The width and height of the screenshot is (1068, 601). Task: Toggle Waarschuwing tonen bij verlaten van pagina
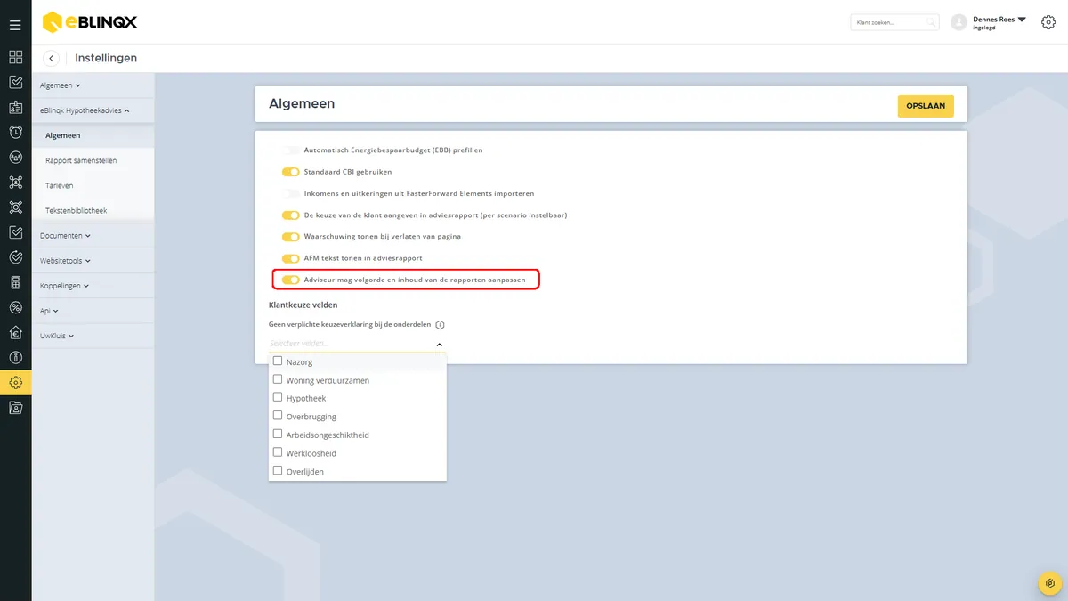pyautogui.click(x=290, y=237)
